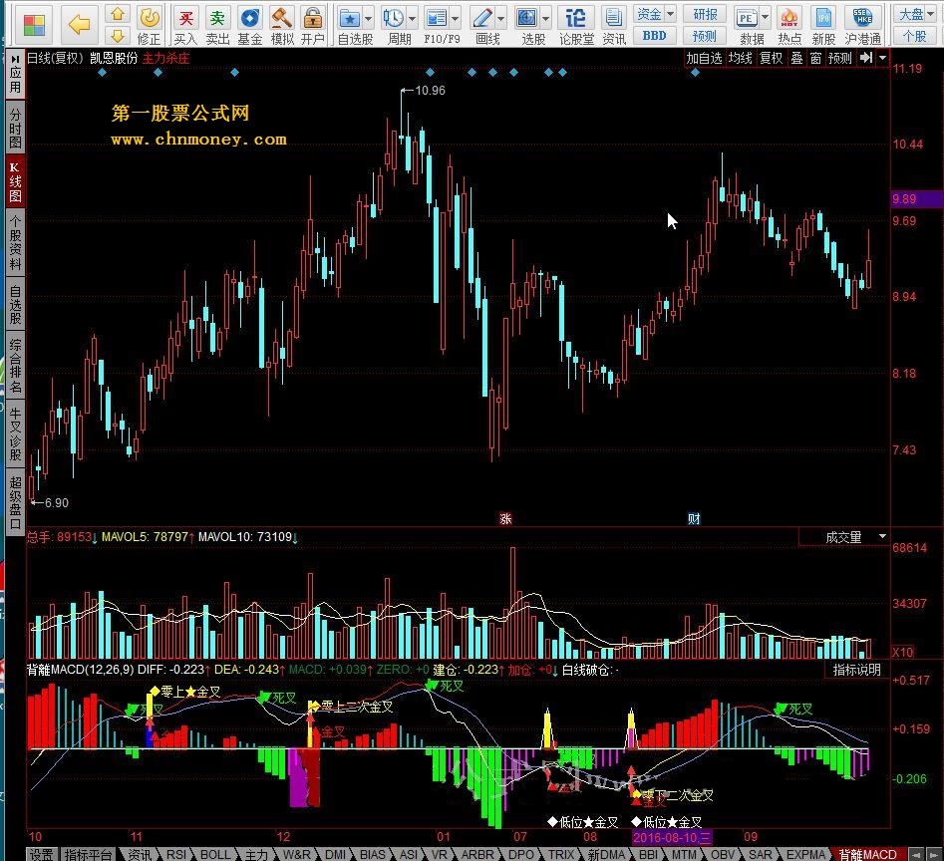Open the 论股堂 forum icon
Image resolution: width=944 pixels, height=861 pixels.
point(576,25)
